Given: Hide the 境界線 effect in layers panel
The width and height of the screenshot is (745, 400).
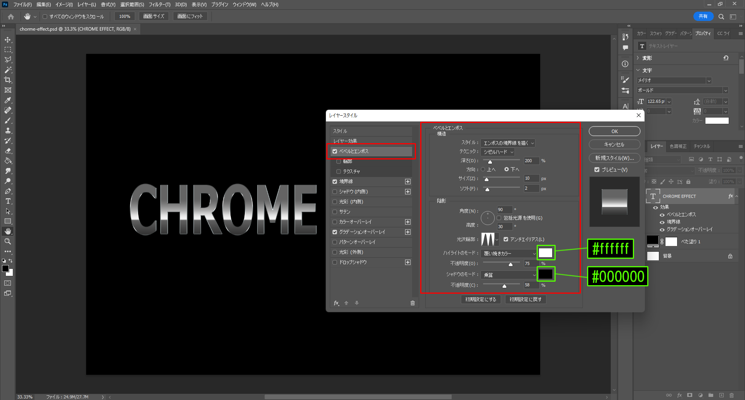Looking at the screenshot, I should click(x=662, y=222).
